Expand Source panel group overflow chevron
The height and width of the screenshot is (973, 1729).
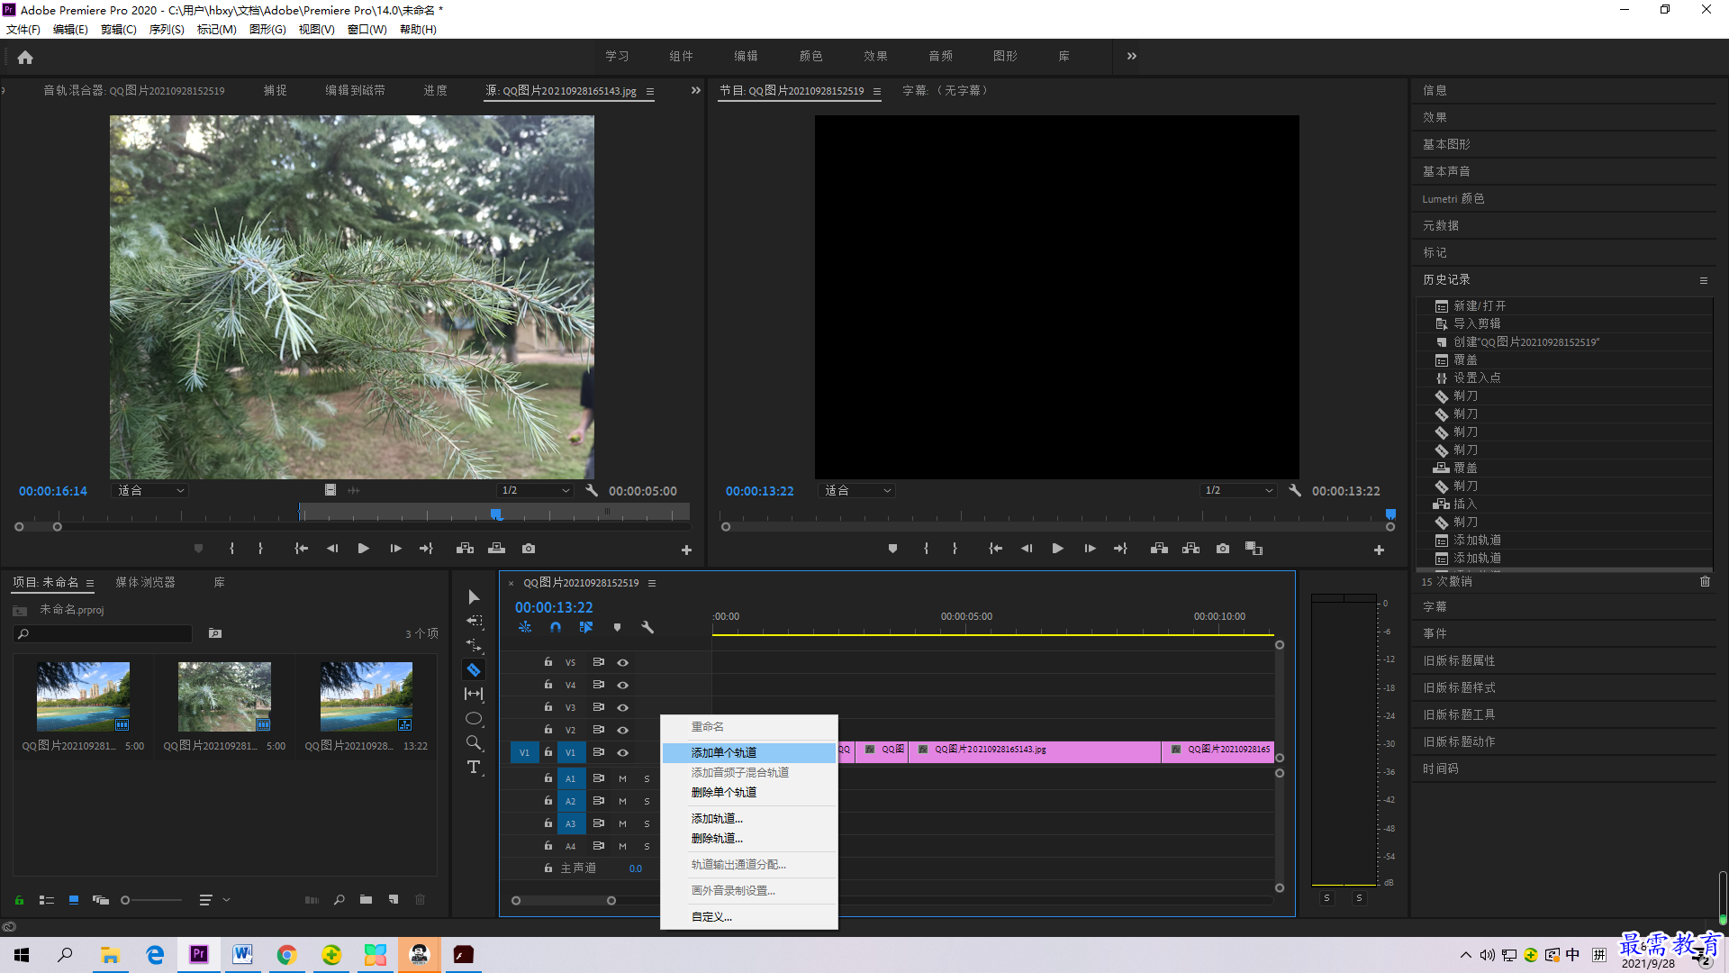[695, 91]
